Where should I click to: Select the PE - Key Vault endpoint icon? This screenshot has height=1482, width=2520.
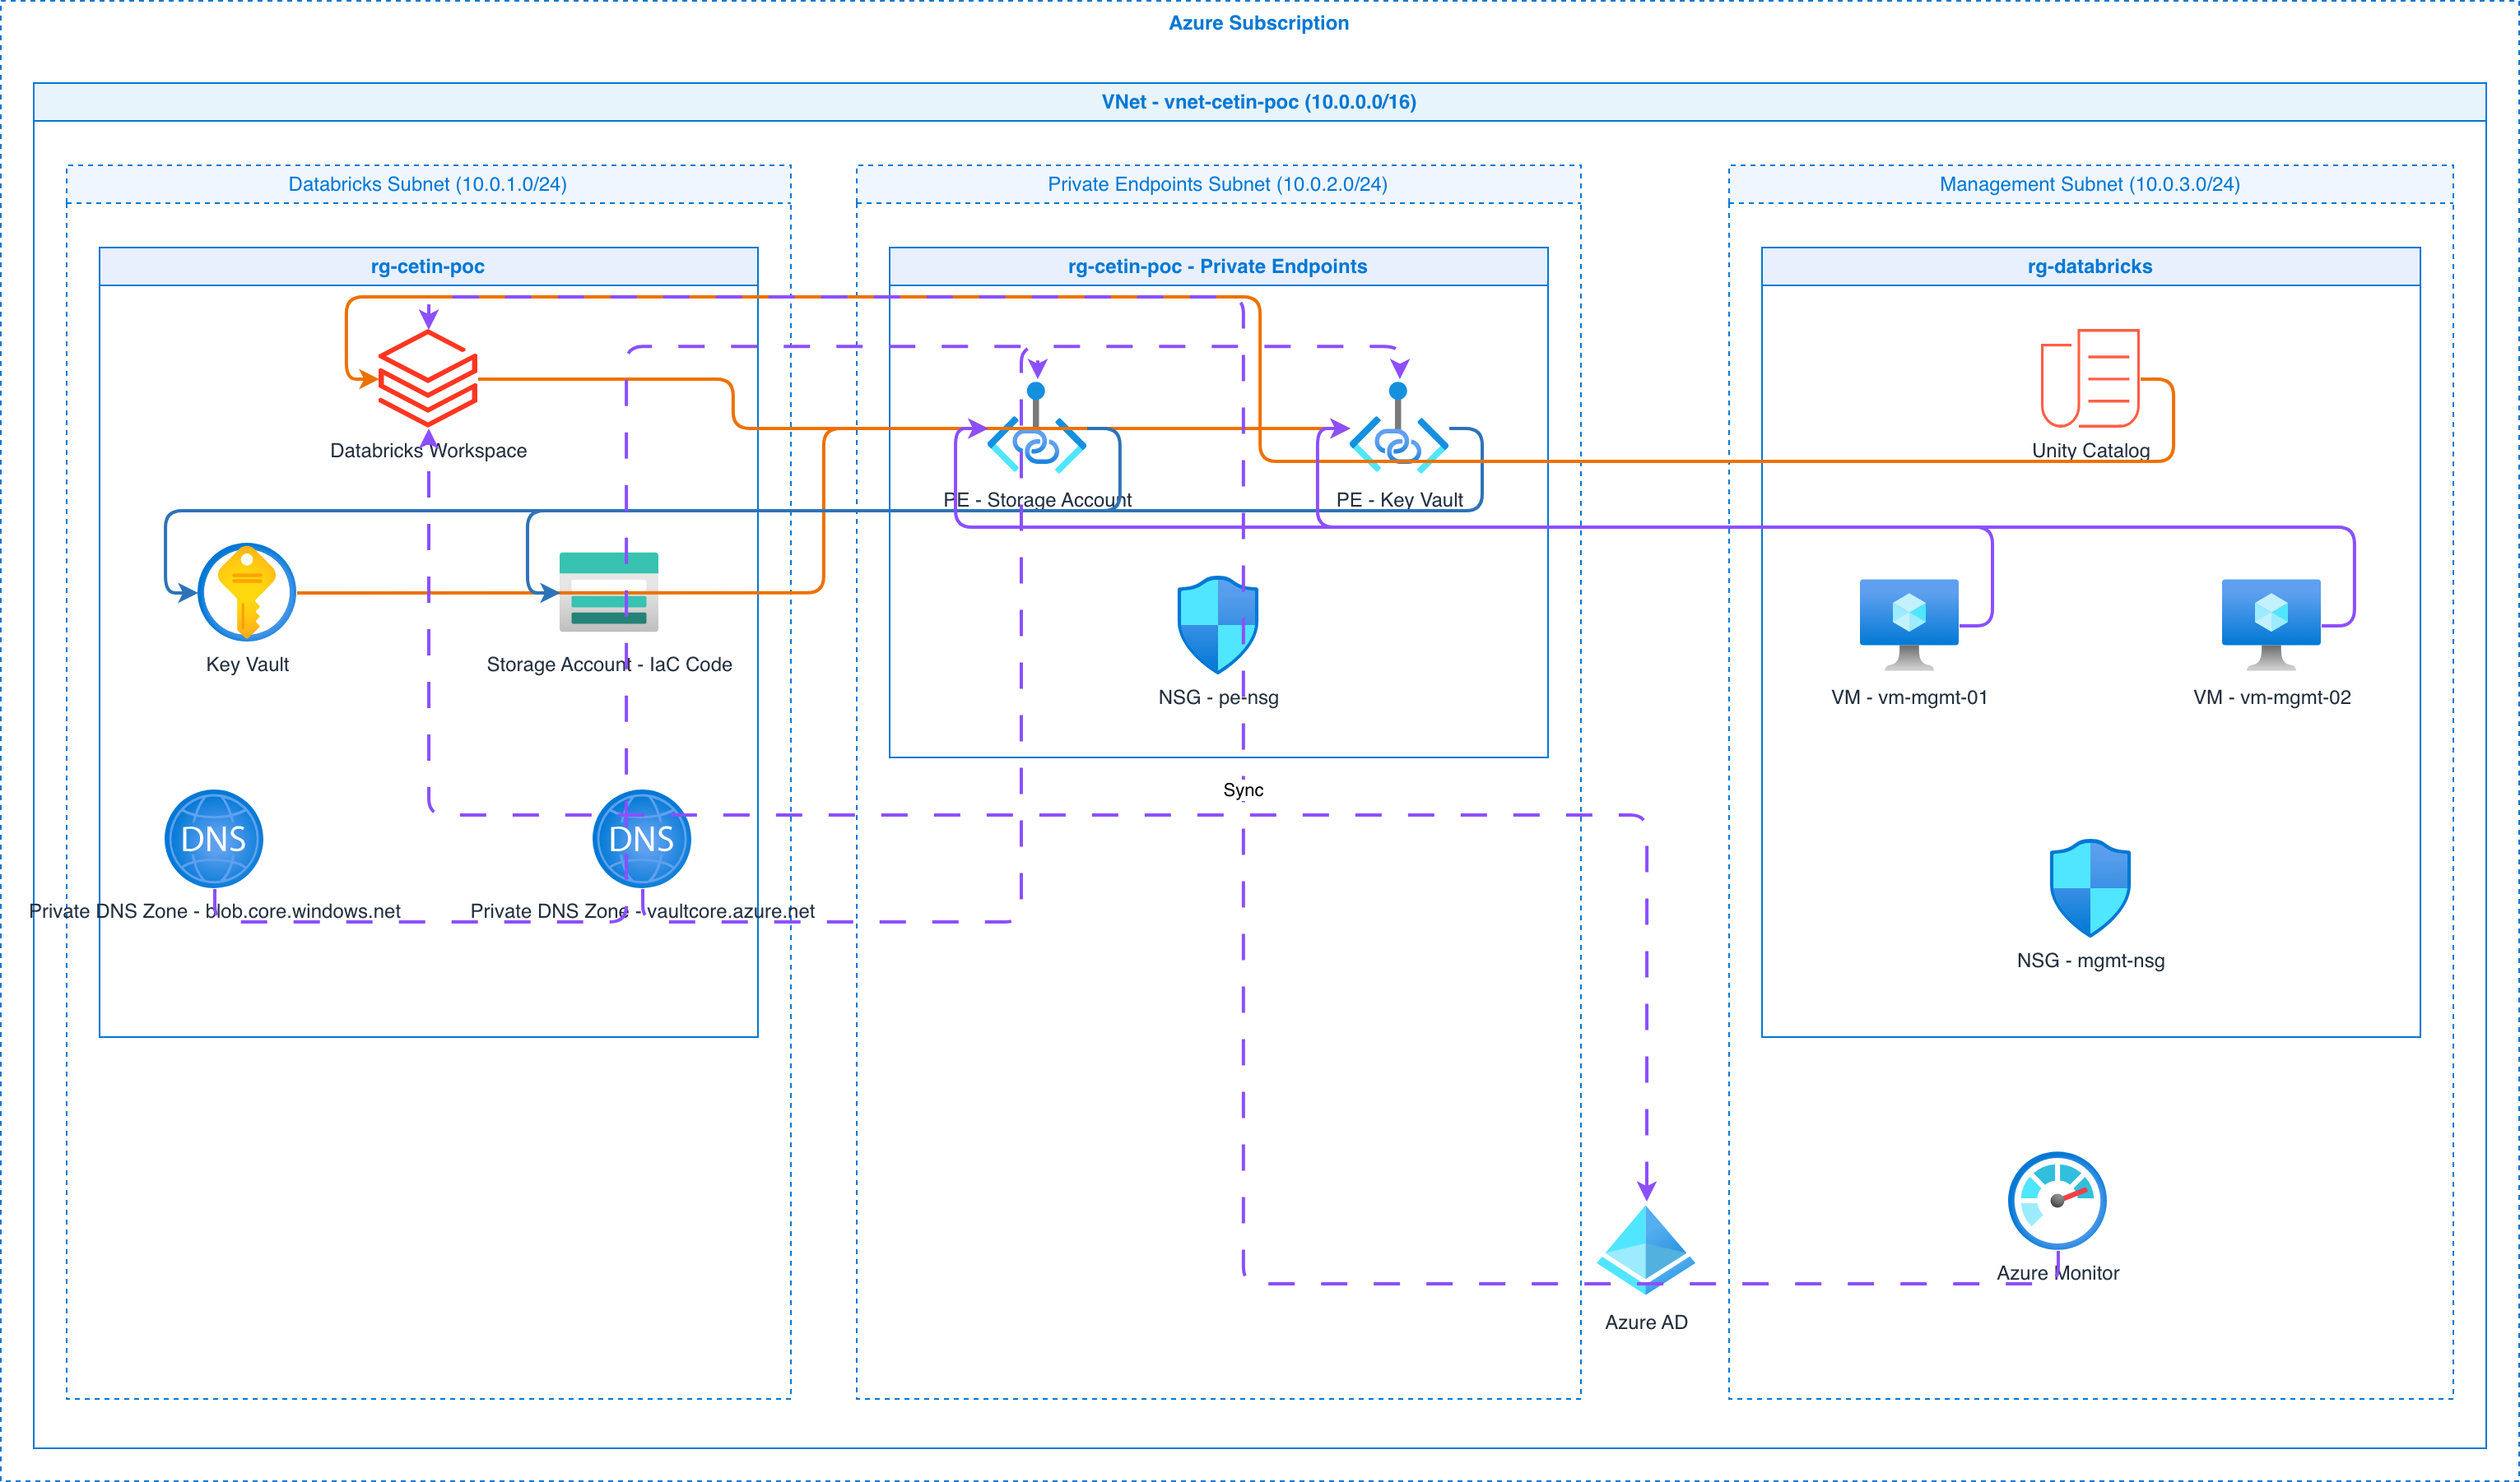1399,428
